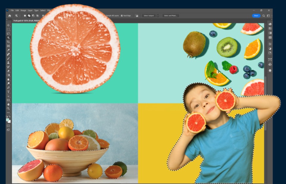Click the object finder icon left of Select Subject
This screenshot has height=184, width=286.
click(137, 16)
